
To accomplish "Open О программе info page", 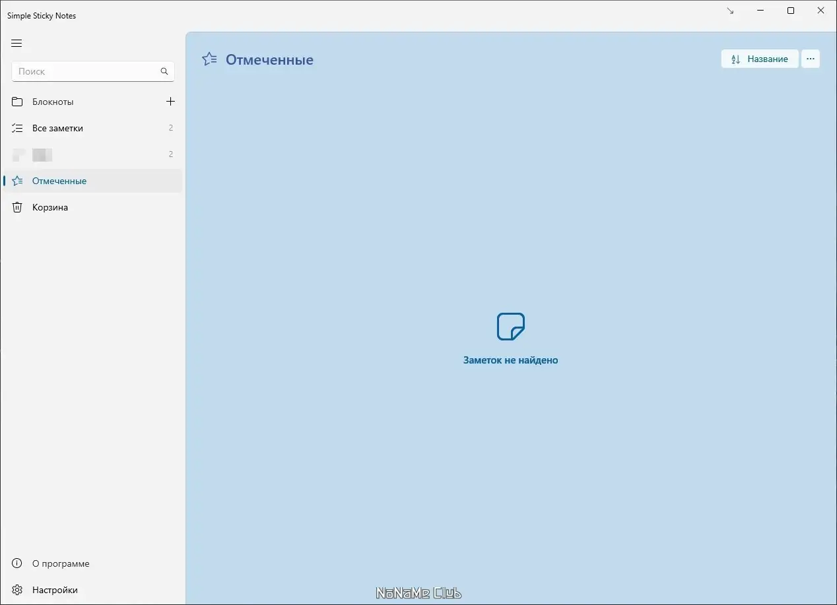I will pyautogui.click(x=93, y=563).
